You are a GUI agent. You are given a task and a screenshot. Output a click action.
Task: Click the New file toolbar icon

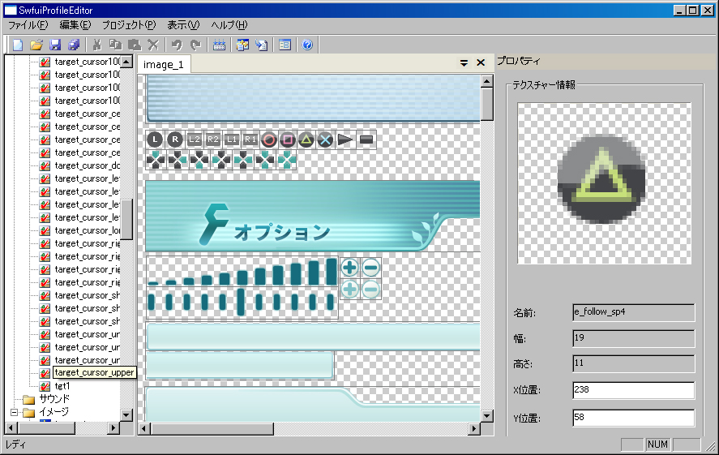(18, 45)
